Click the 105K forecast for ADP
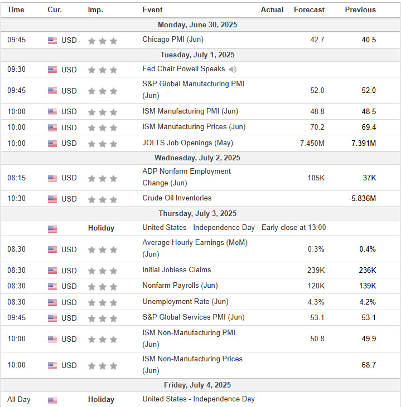Image resolution: width=401 pixels, height=407 pixels. (316, 178)
